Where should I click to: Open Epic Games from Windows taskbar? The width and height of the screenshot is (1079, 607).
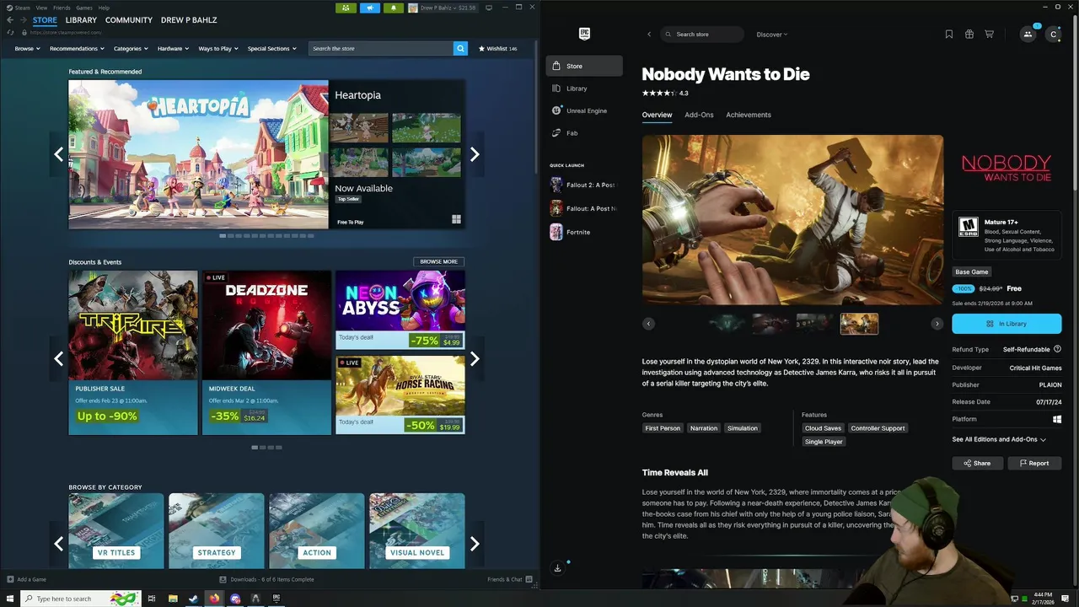(x=276, y=599)
